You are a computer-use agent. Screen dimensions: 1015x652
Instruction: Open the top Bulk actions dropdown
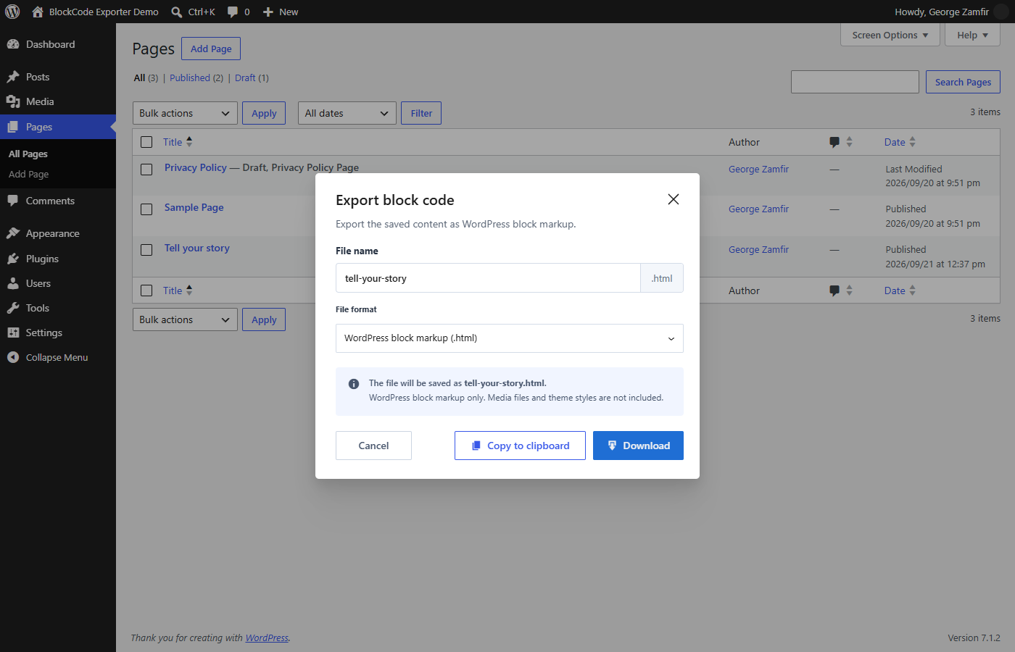pyautogui.click(x=185, y=113)
